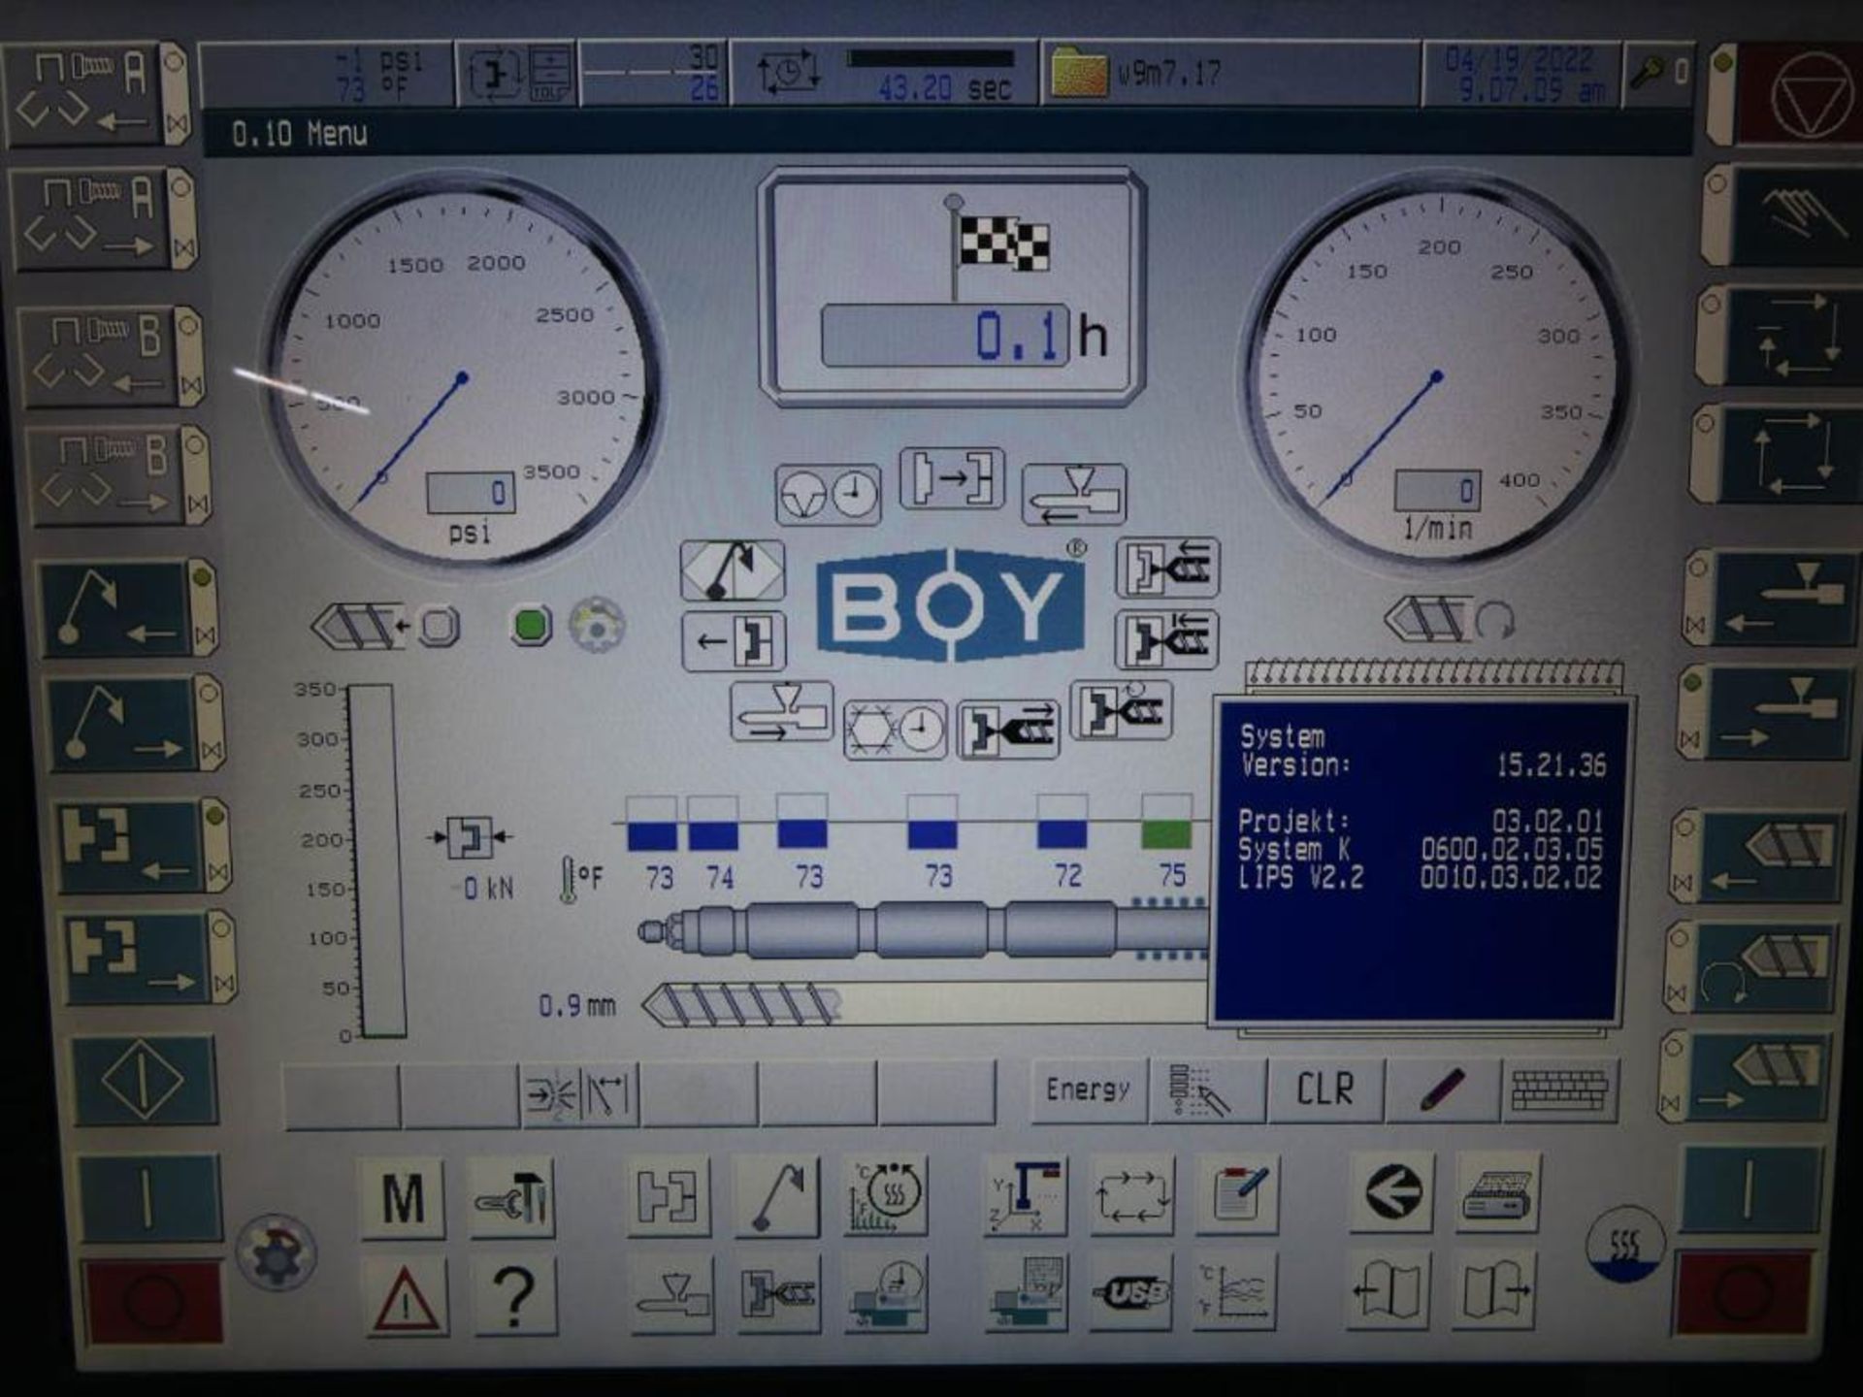Activate the diamond start button

pos(143,1080)
